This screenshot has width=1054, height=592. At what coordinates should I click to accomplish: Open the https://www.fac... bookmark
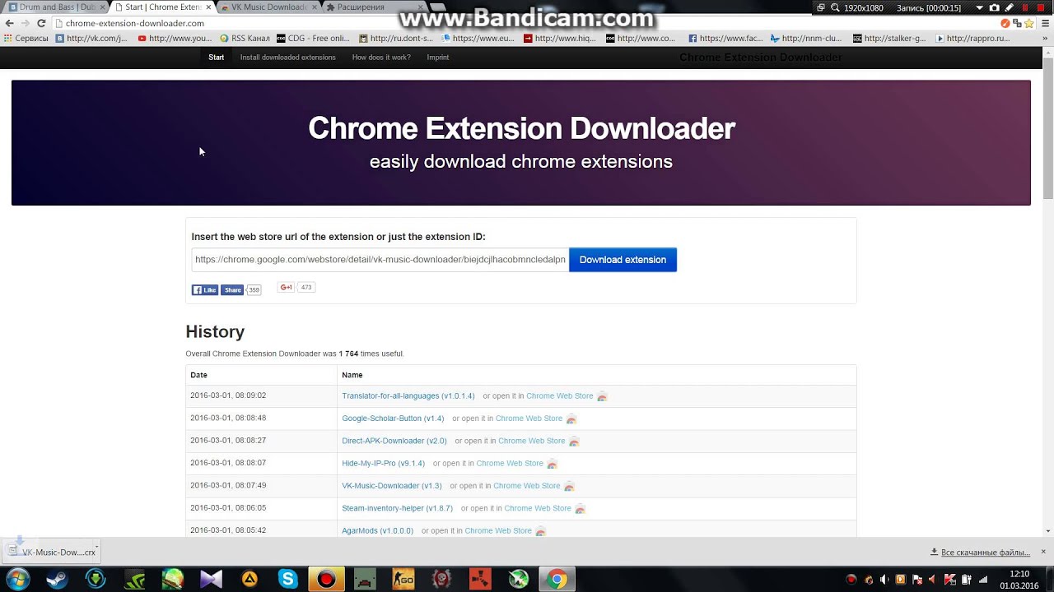click(725, 38)
